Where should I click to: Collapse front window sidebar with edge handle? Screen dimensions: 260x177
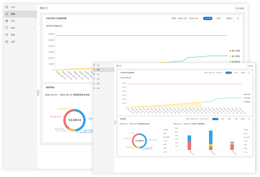pos(115,123)
